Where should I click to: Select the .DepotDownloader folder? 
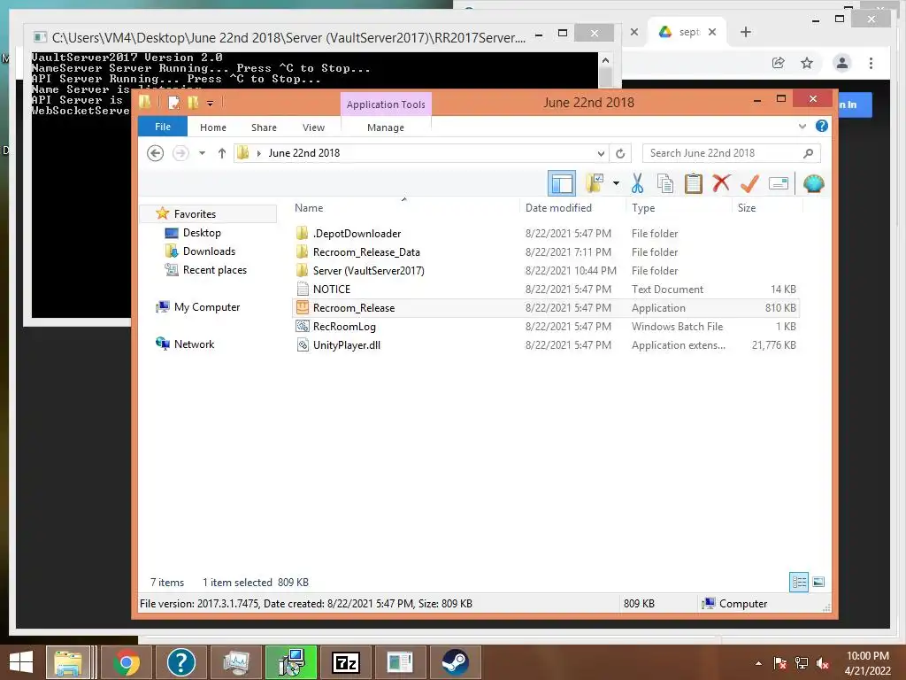pyautogui.click(x=357, y=234)
